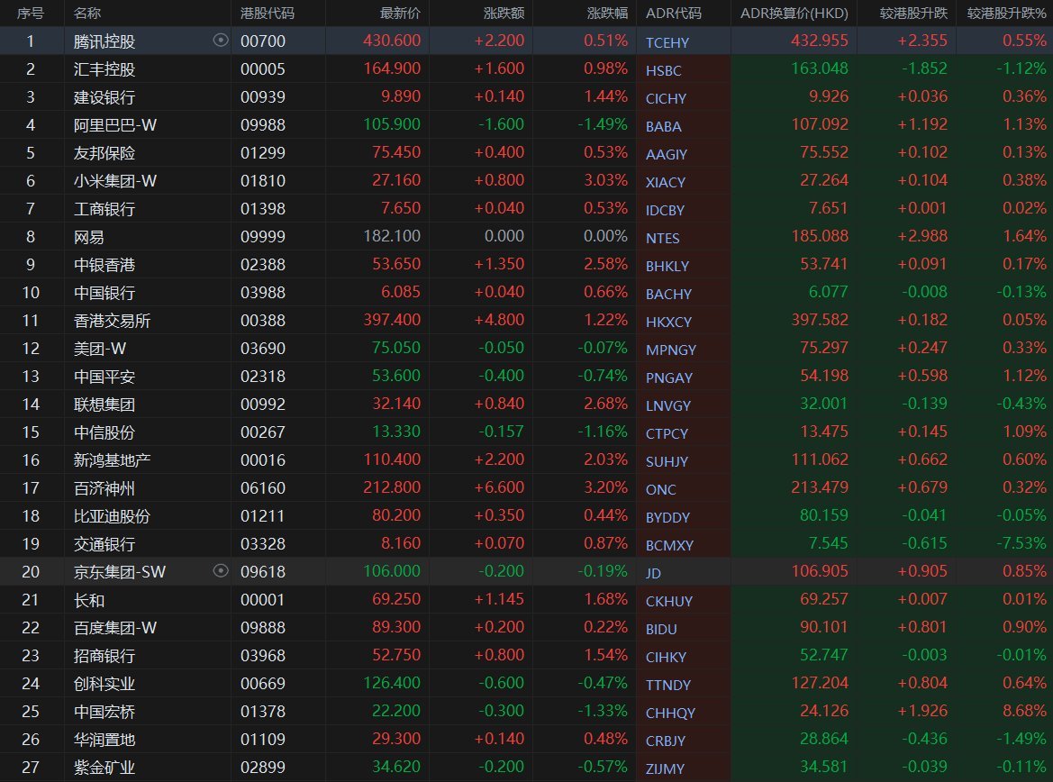Click ADR code BYDDY
Image resolution: width=1053 pixels, height=782 pixels.
[667, 517]
